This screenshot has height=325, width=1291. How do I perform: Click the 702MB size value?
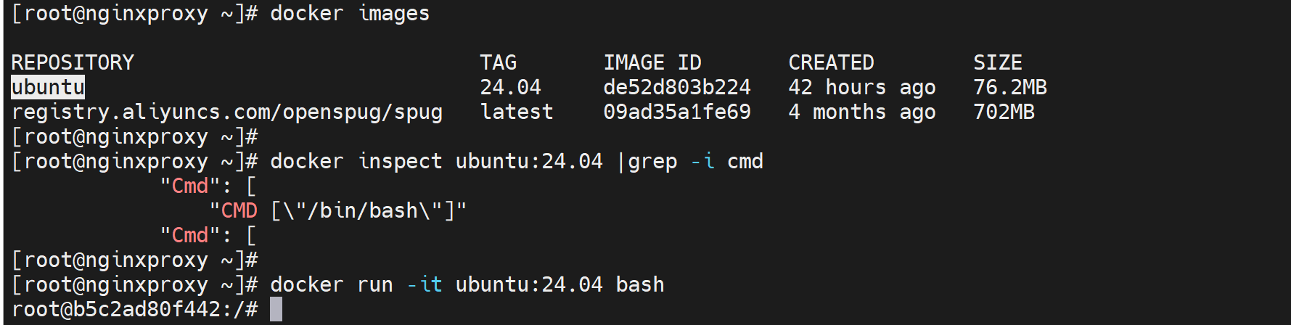click(1004, 112)
